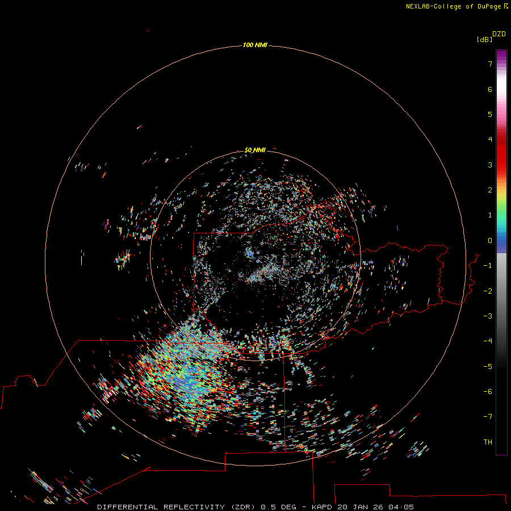The height and width of the screenshot is (511, 511).
Task: Click the 4 value on the color scale
Action: pos(490,140)
